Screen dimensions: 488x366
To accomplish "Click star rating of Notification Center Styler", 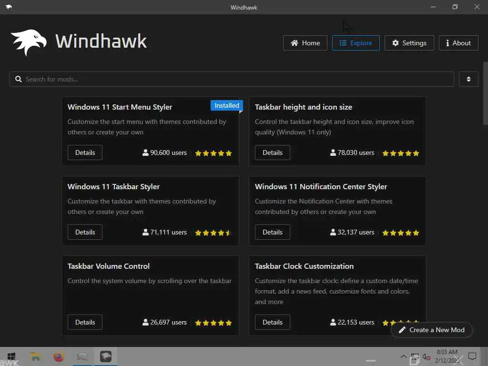I will 401,233.
